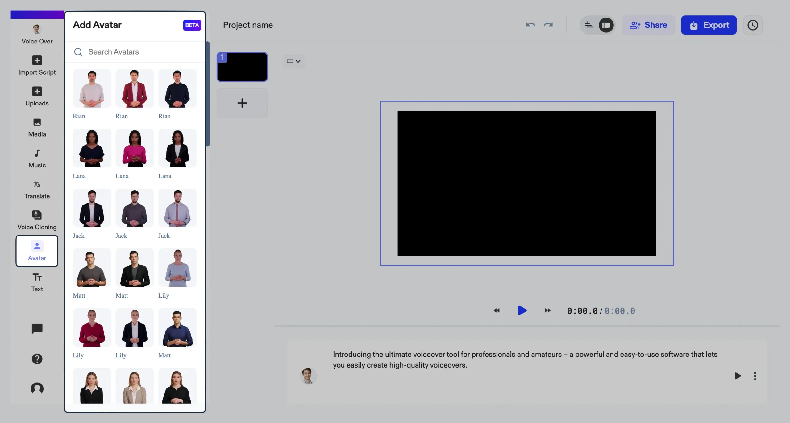Share the project
The width and height of the screenshot is (790, 423).
[x=648, y=25]
